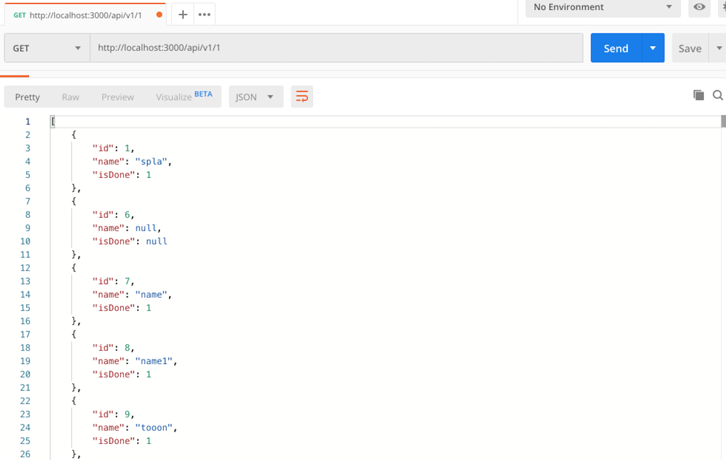Click the unsaved orange dot on request tab
This screenshot has height=460, width=726.
click(x=159, y=15)
